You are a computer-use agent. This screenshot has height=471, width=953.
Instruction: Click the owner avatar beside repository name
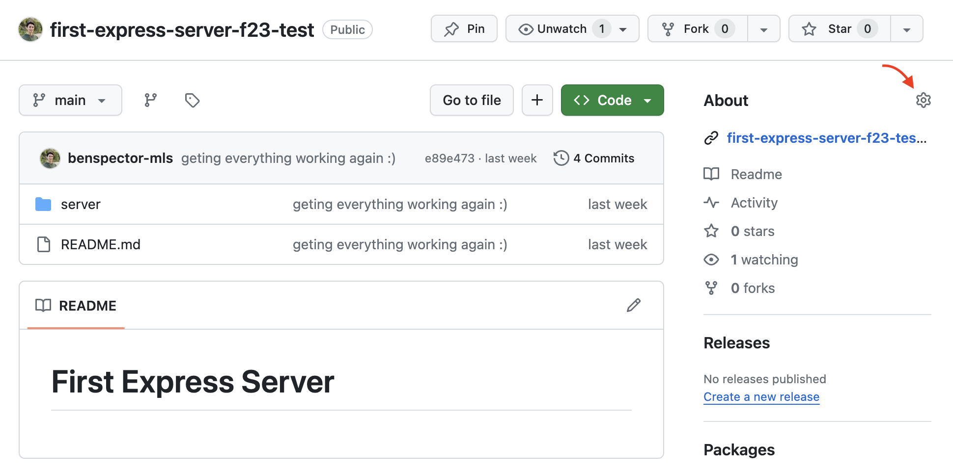coord(30,29)
